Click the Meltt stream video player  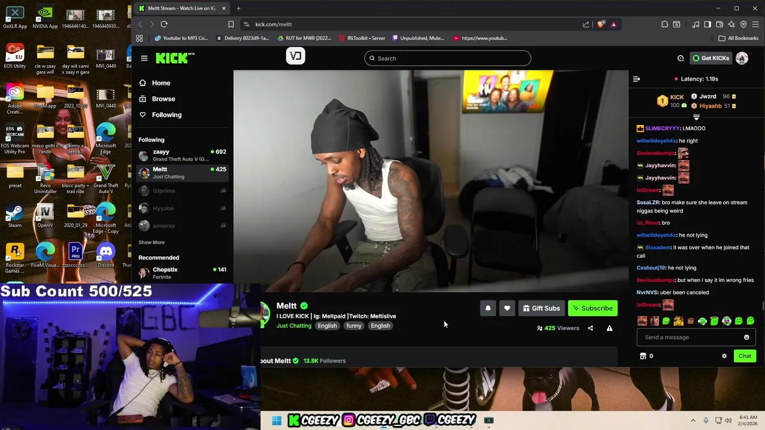[x=431, y=182]
